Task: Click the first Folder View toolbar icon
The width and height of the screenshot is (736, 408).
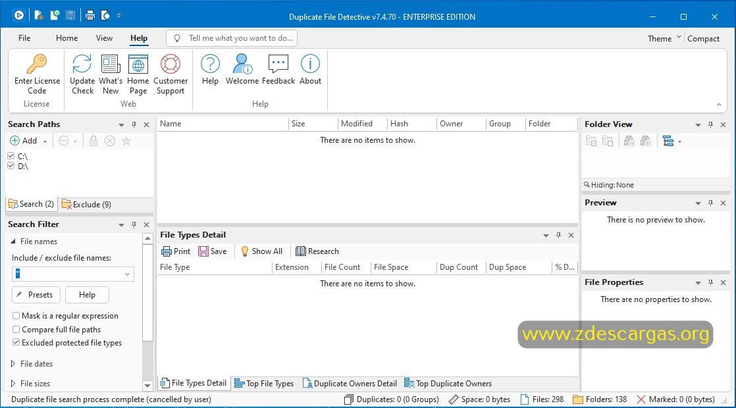Action: [591, 141]
